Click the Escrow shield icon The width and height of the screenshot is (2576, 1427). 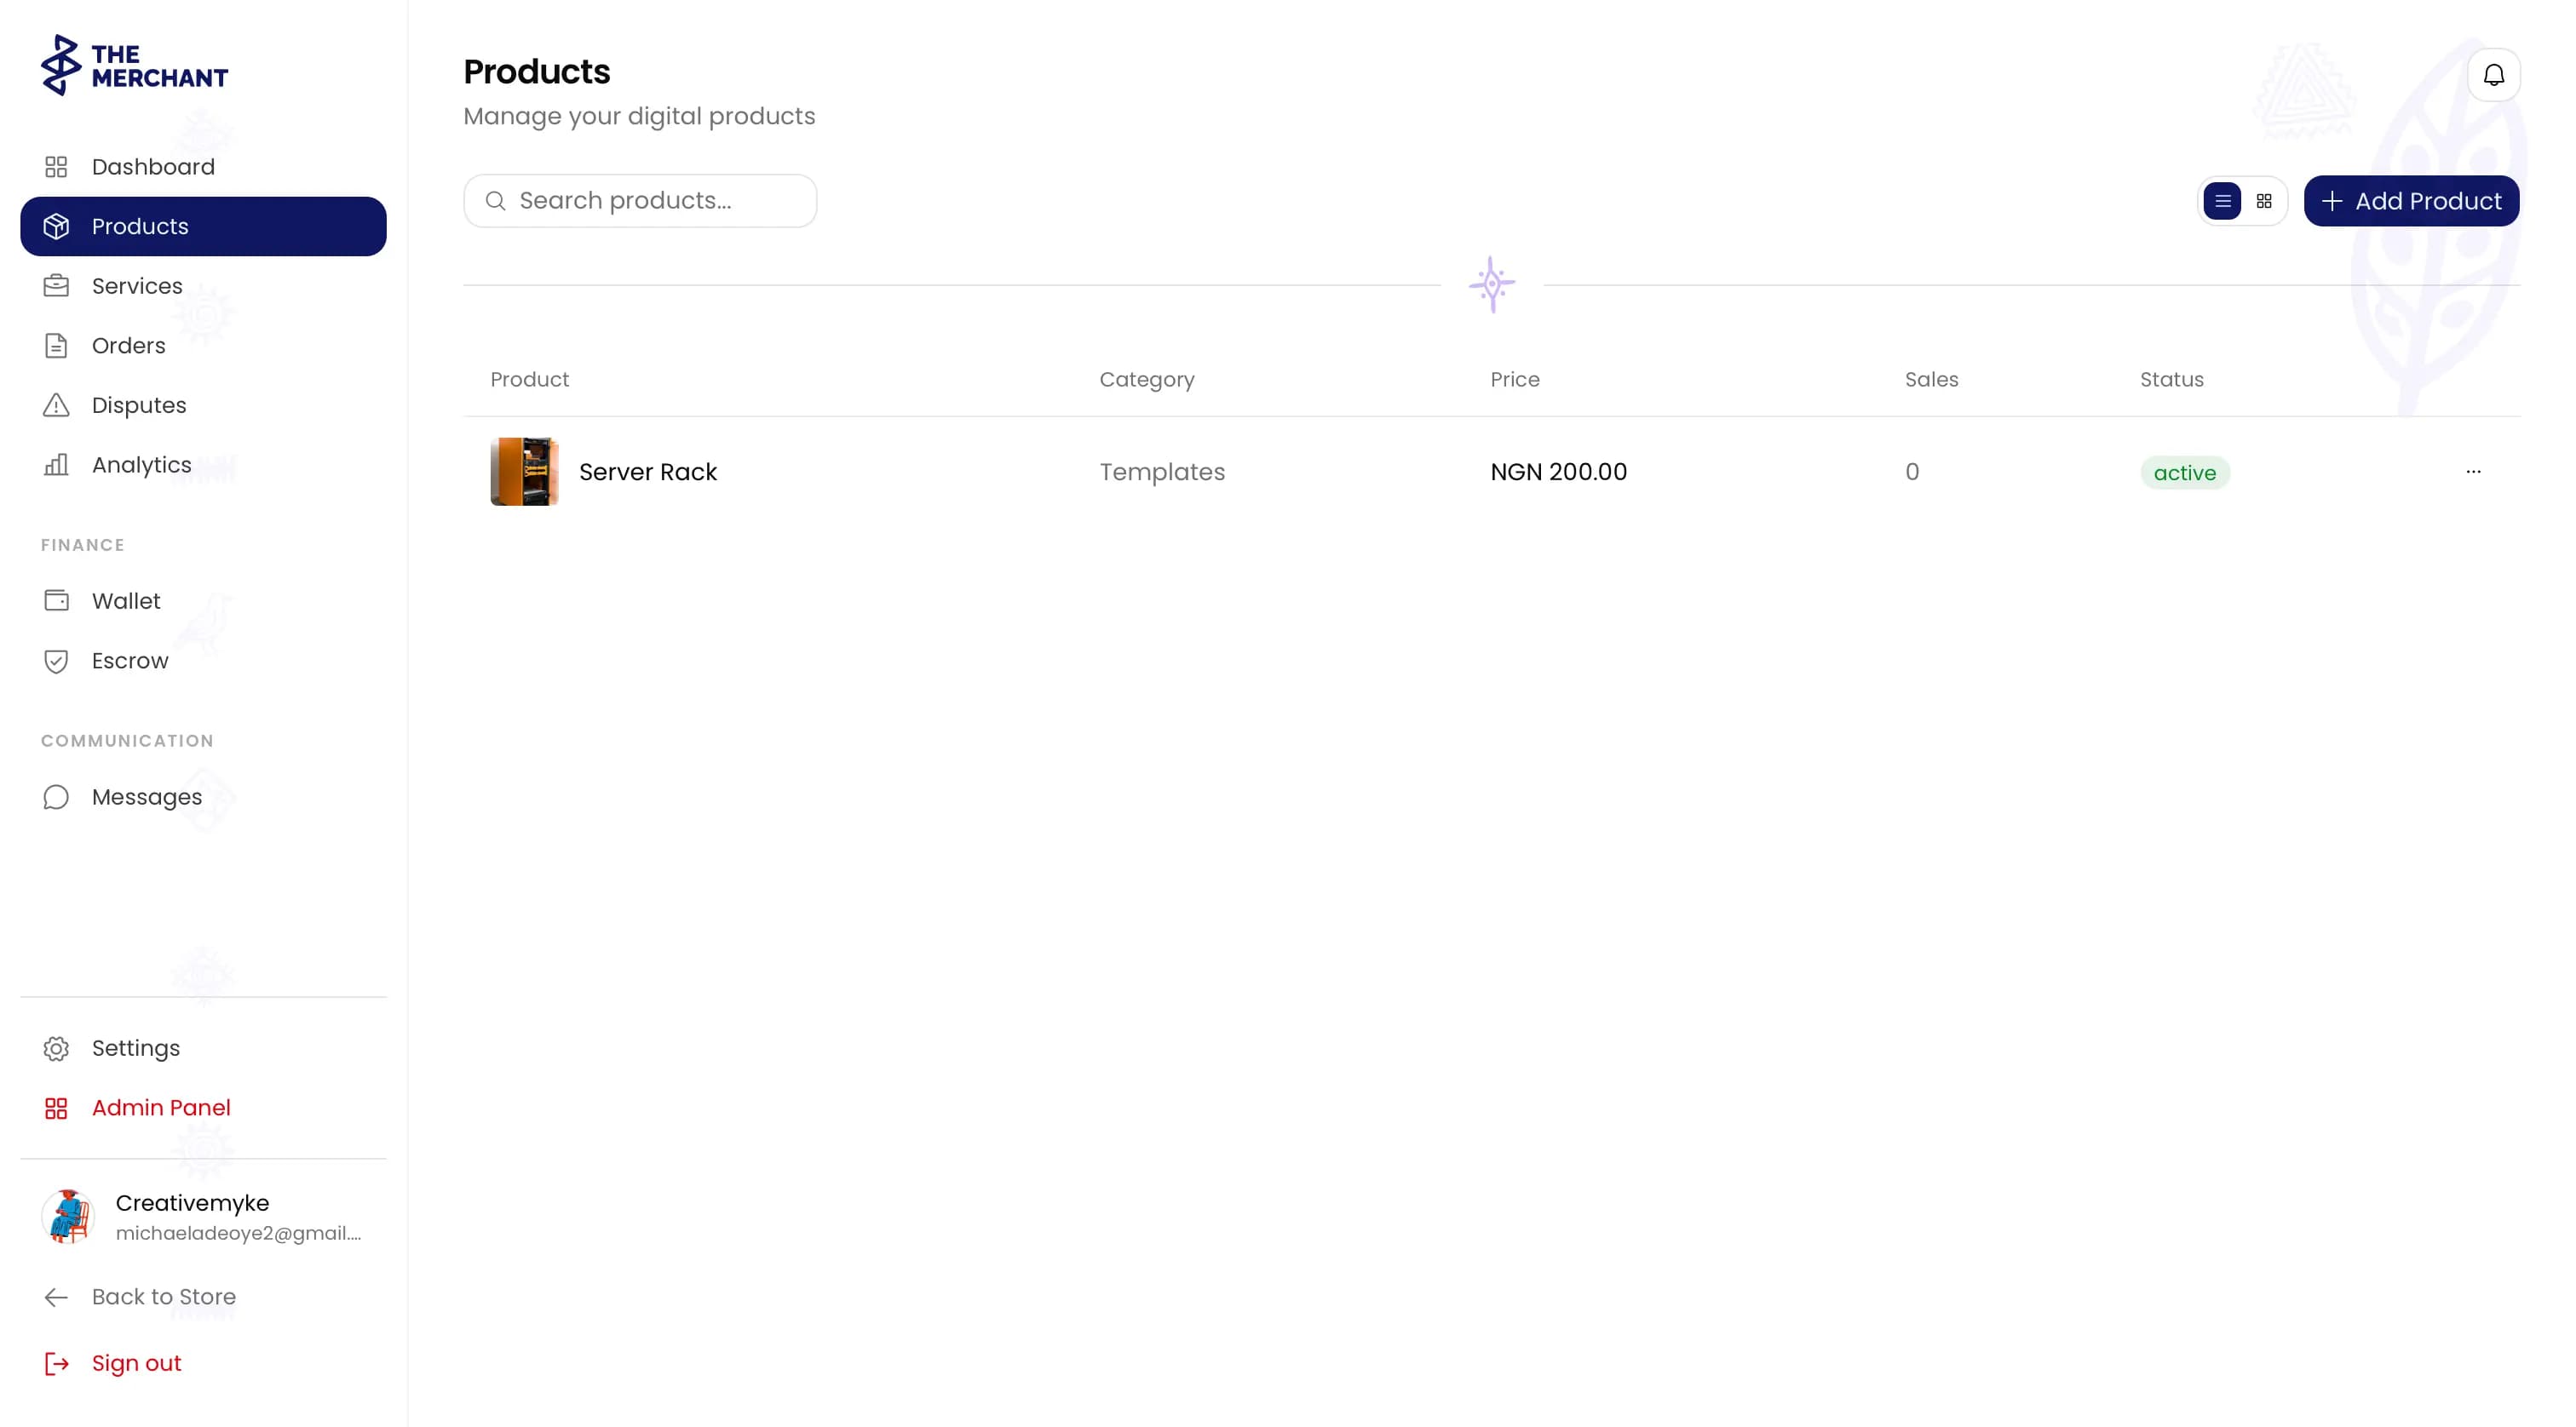[x=56, y=661]
